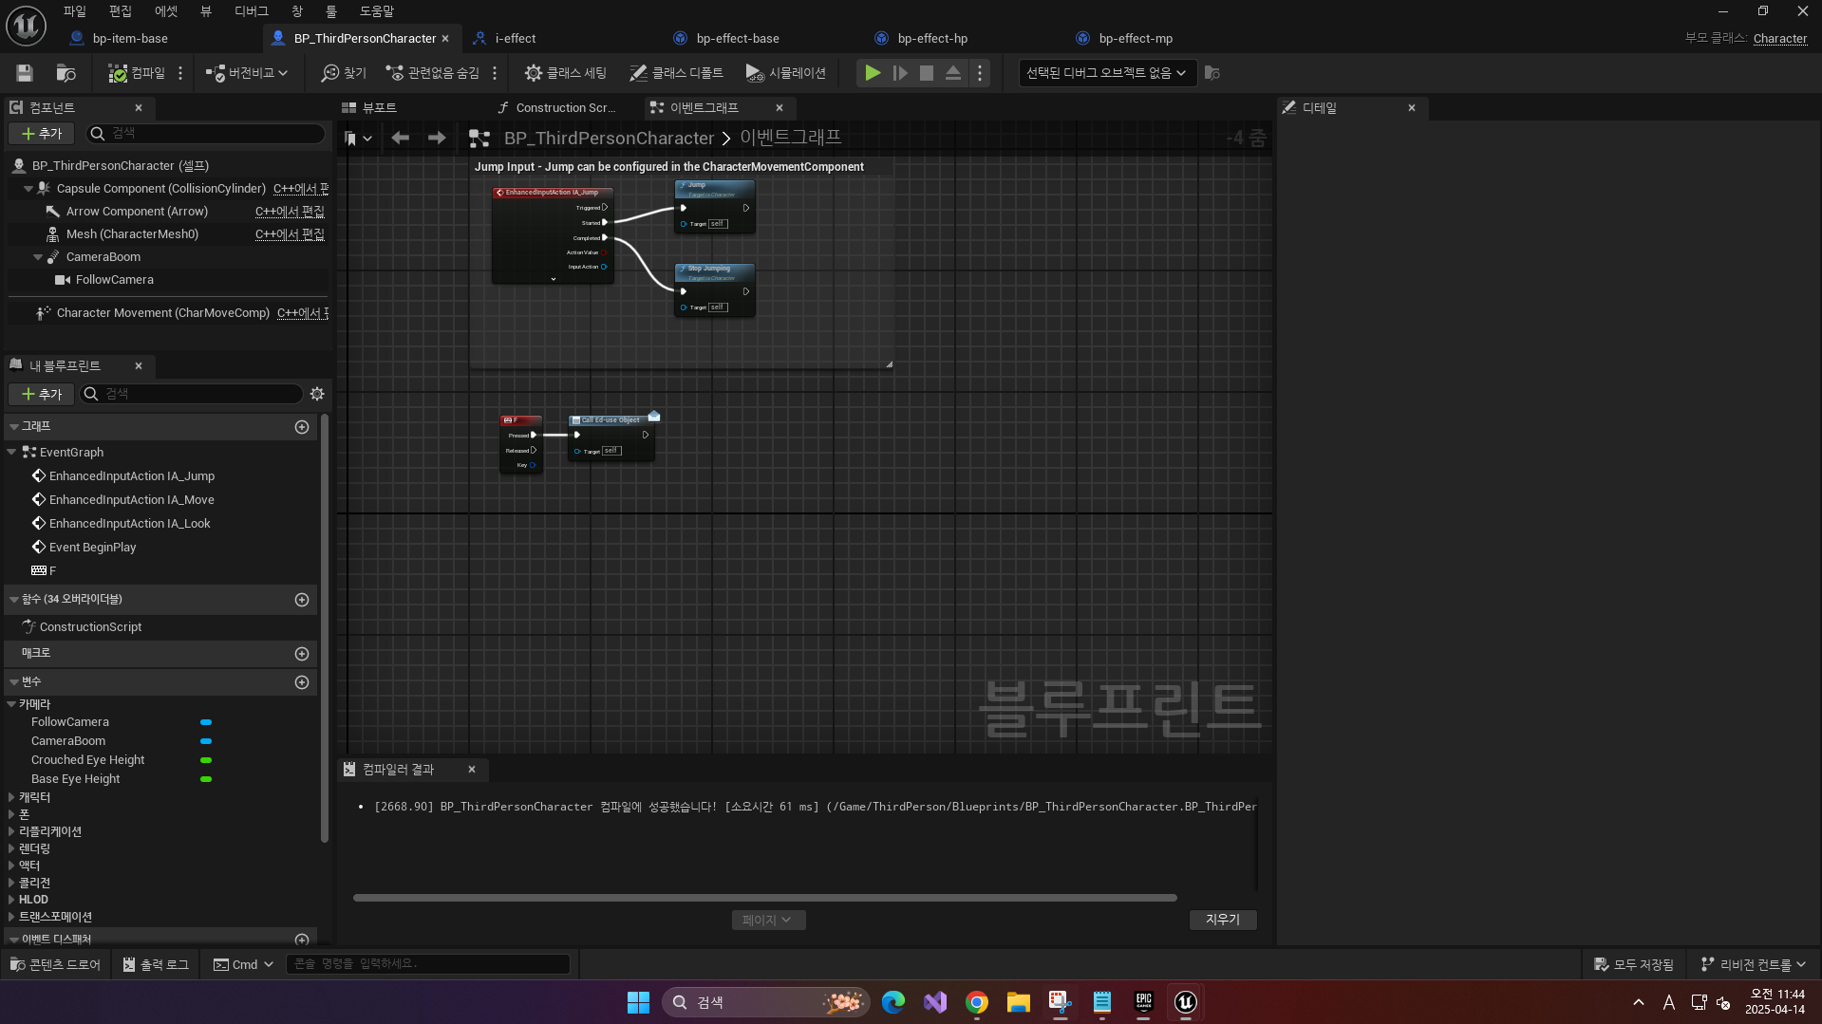Click FollowCamera variable blue type pill
The height and width of the screenshot is (1024, 1822).
(206, 722)
